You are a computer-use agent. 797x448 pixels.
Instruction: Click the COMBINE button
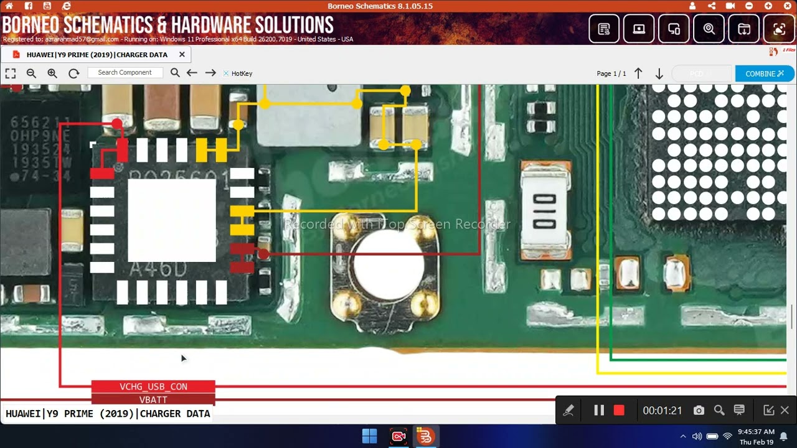[765, 73]
